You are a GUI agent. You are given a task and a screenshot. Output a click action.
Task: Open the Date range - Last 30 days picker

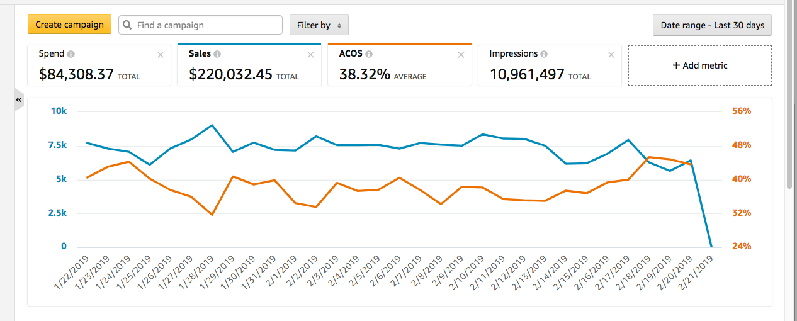pyautogui.click(x=712, y=25)
